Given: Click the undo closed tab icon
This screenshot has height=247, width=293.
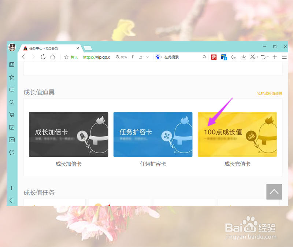Looking at the screenshot, I should point(263,57).
